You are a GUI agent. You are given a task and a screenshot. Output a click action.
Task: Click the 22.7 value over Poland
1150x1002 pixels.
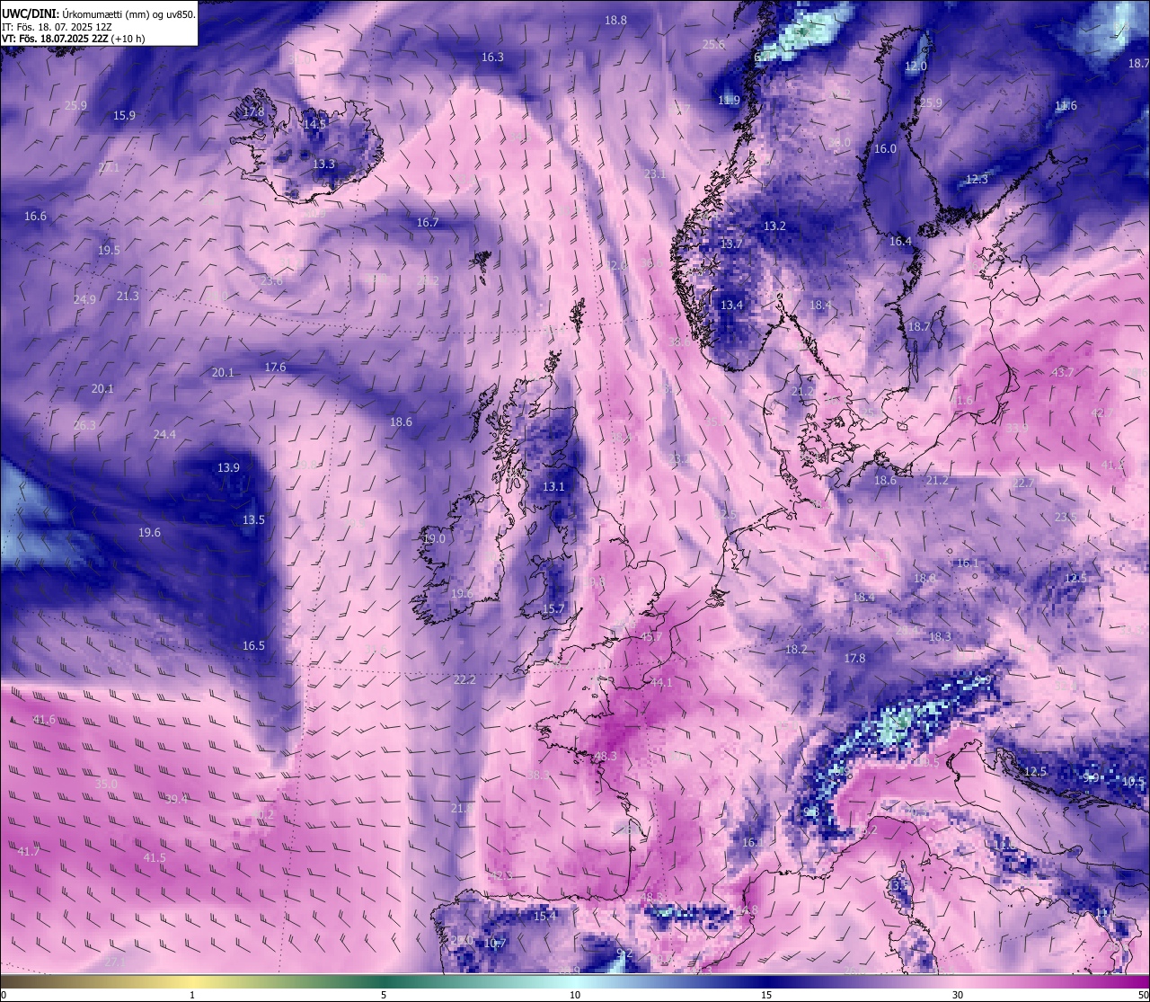point(1023,483)
